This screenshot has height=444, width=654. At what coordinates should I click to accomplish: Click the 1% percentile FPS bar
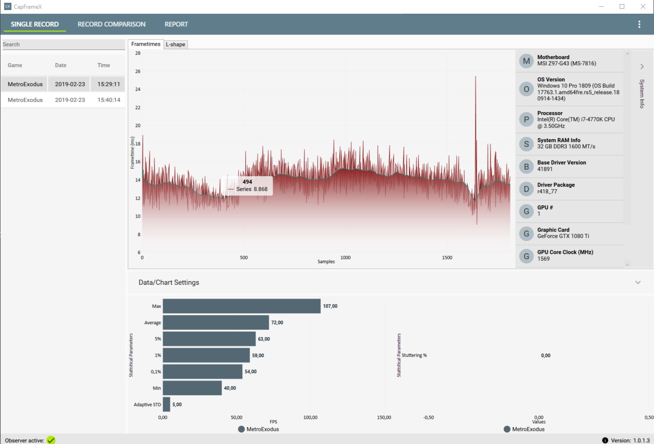coord(206,355)
